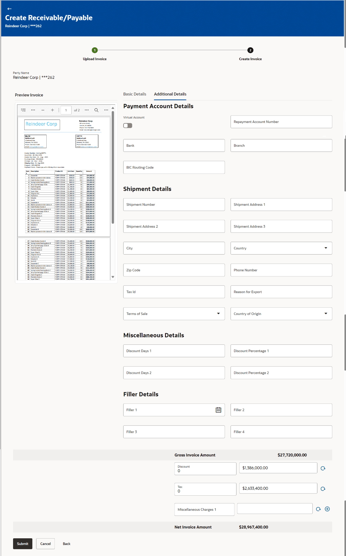Open the ellipsis menu next to list icon

33,110
